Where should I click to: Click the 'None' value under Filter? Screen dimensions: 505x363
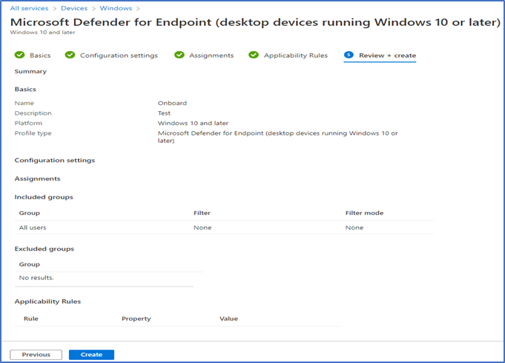[202, 227]
